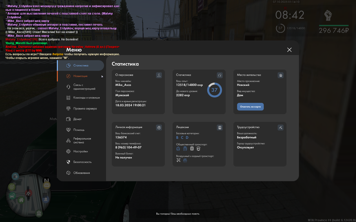Image resolution: width=356 pixels, height=222 pixels.
Task: Click the airplane license icon
Action: click(178, 160)
